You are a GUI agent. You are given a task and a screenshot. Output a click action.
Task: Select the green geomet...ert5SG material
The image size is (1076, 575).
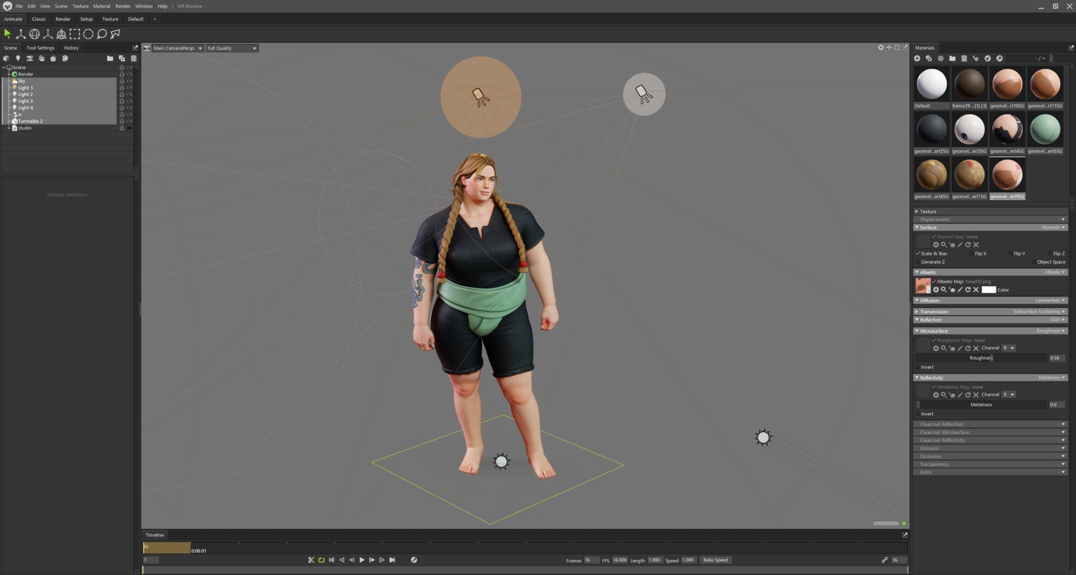pyautogui.click(x=1045, y=130)
